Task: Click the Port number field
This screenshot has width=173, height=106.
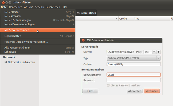Action: pos(148,52)
